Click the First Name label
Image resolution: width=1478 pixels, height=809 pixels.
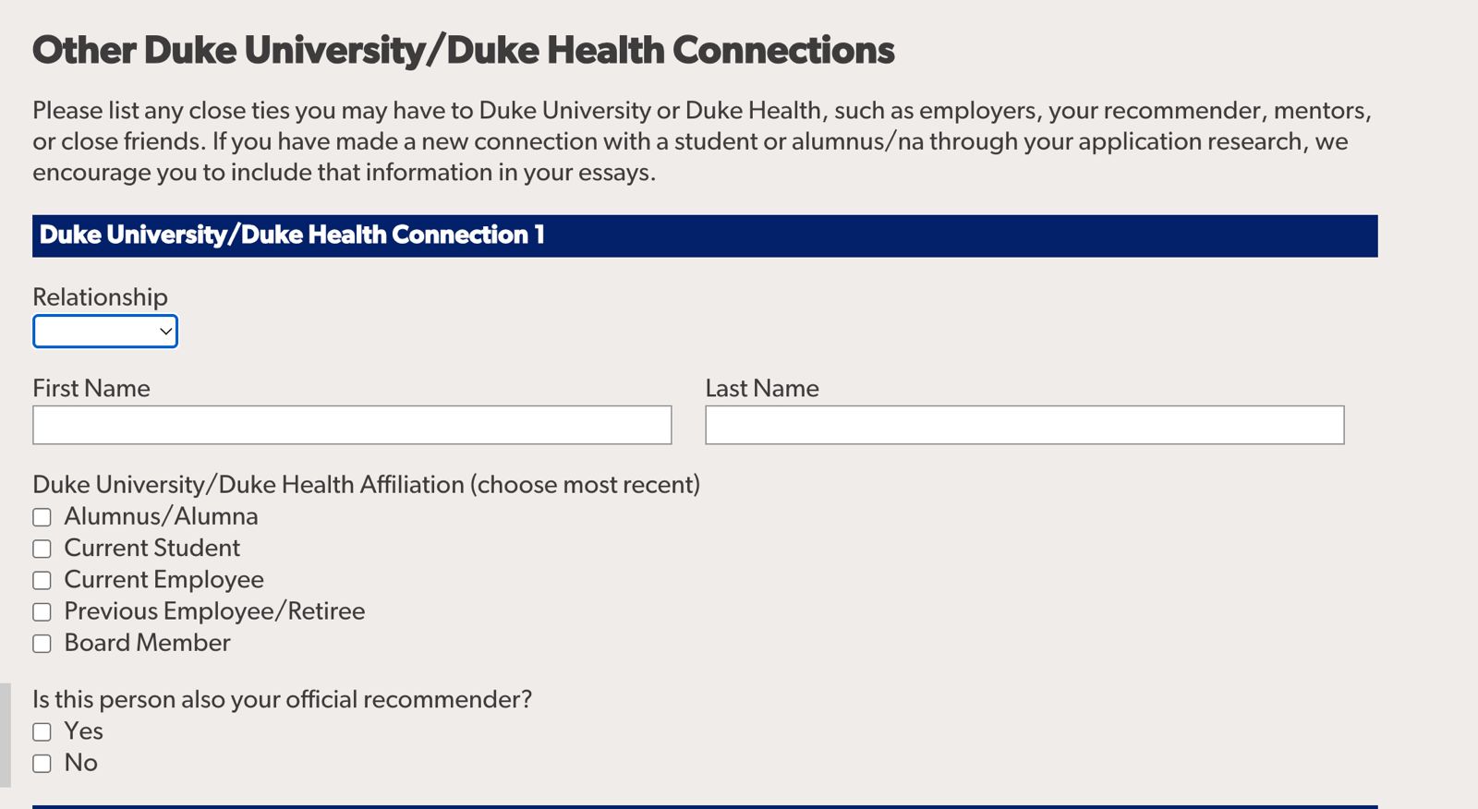click(x=91, y=389)
